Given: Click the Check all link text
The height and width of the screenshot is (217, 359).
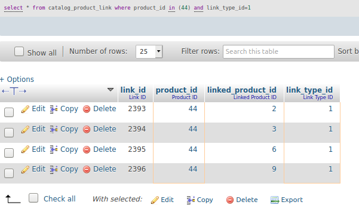Looking at the screenshot, I should click(x=60, y=199).
